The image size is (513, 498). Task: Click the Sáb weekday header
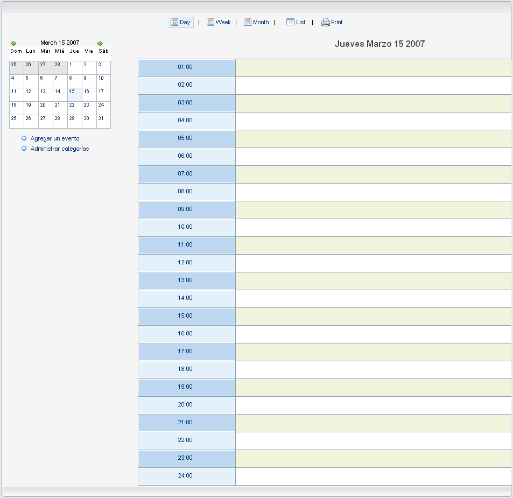point(103,51)
